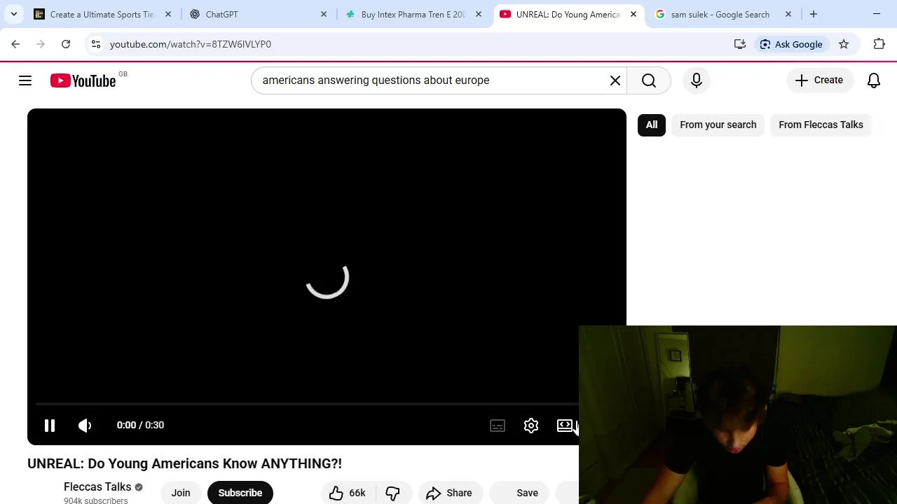This screenshot has height=504, width=897.
Task: Select the From your search chip
Action: click(x=718, y=125)
